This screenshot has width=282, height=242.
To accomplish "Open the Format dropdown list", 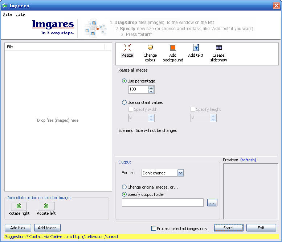I will pyautogui.click(x=181, y=173).
